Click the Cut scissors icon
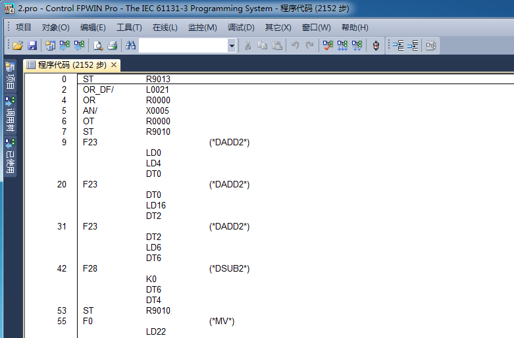Image resolution: width=514 pixels, height=338 pixels. pyautogui.click(x=248, y=45)
